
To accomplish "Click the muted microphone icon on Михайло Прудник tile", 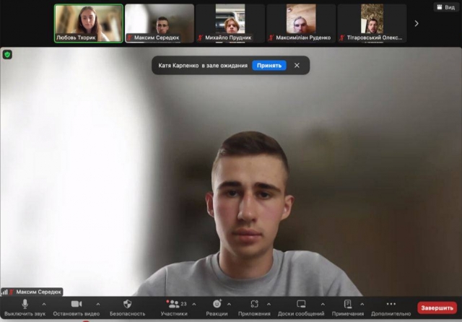I will 201,38.
